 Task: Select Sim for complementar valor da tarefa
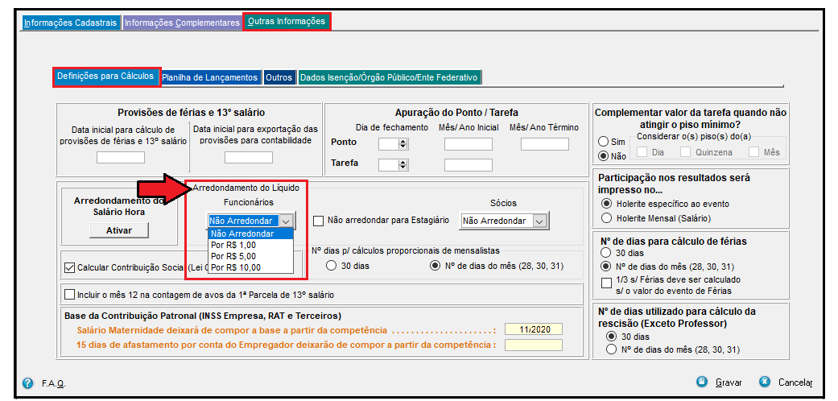click(604, 142)
